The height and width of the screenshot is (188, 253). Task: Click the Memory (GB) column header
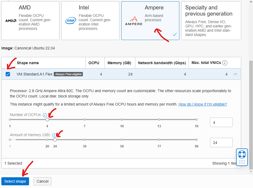point(119,63)
